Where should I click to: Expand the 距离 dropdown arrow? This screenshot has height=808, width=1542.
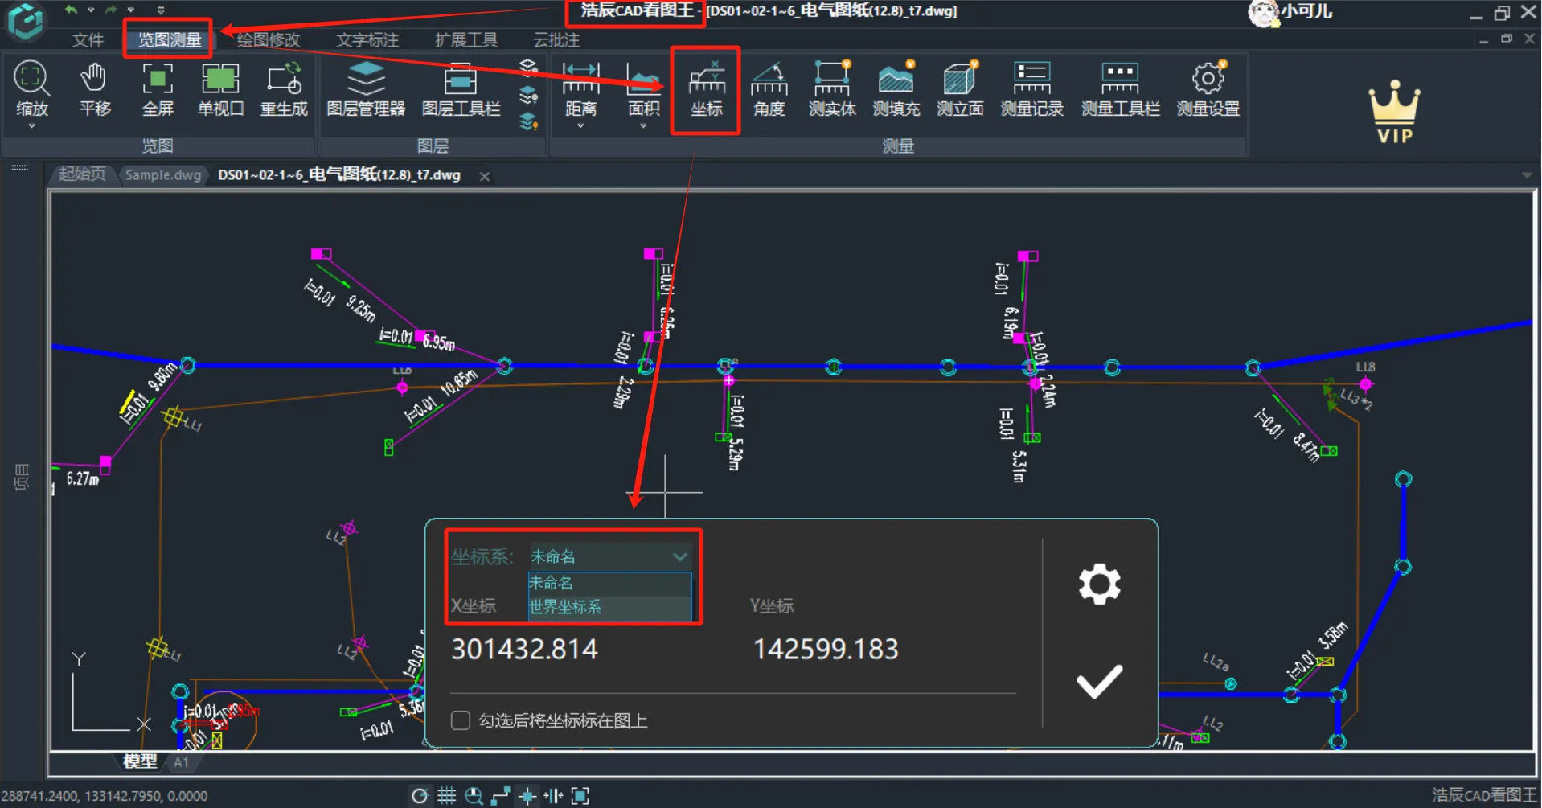580,126
